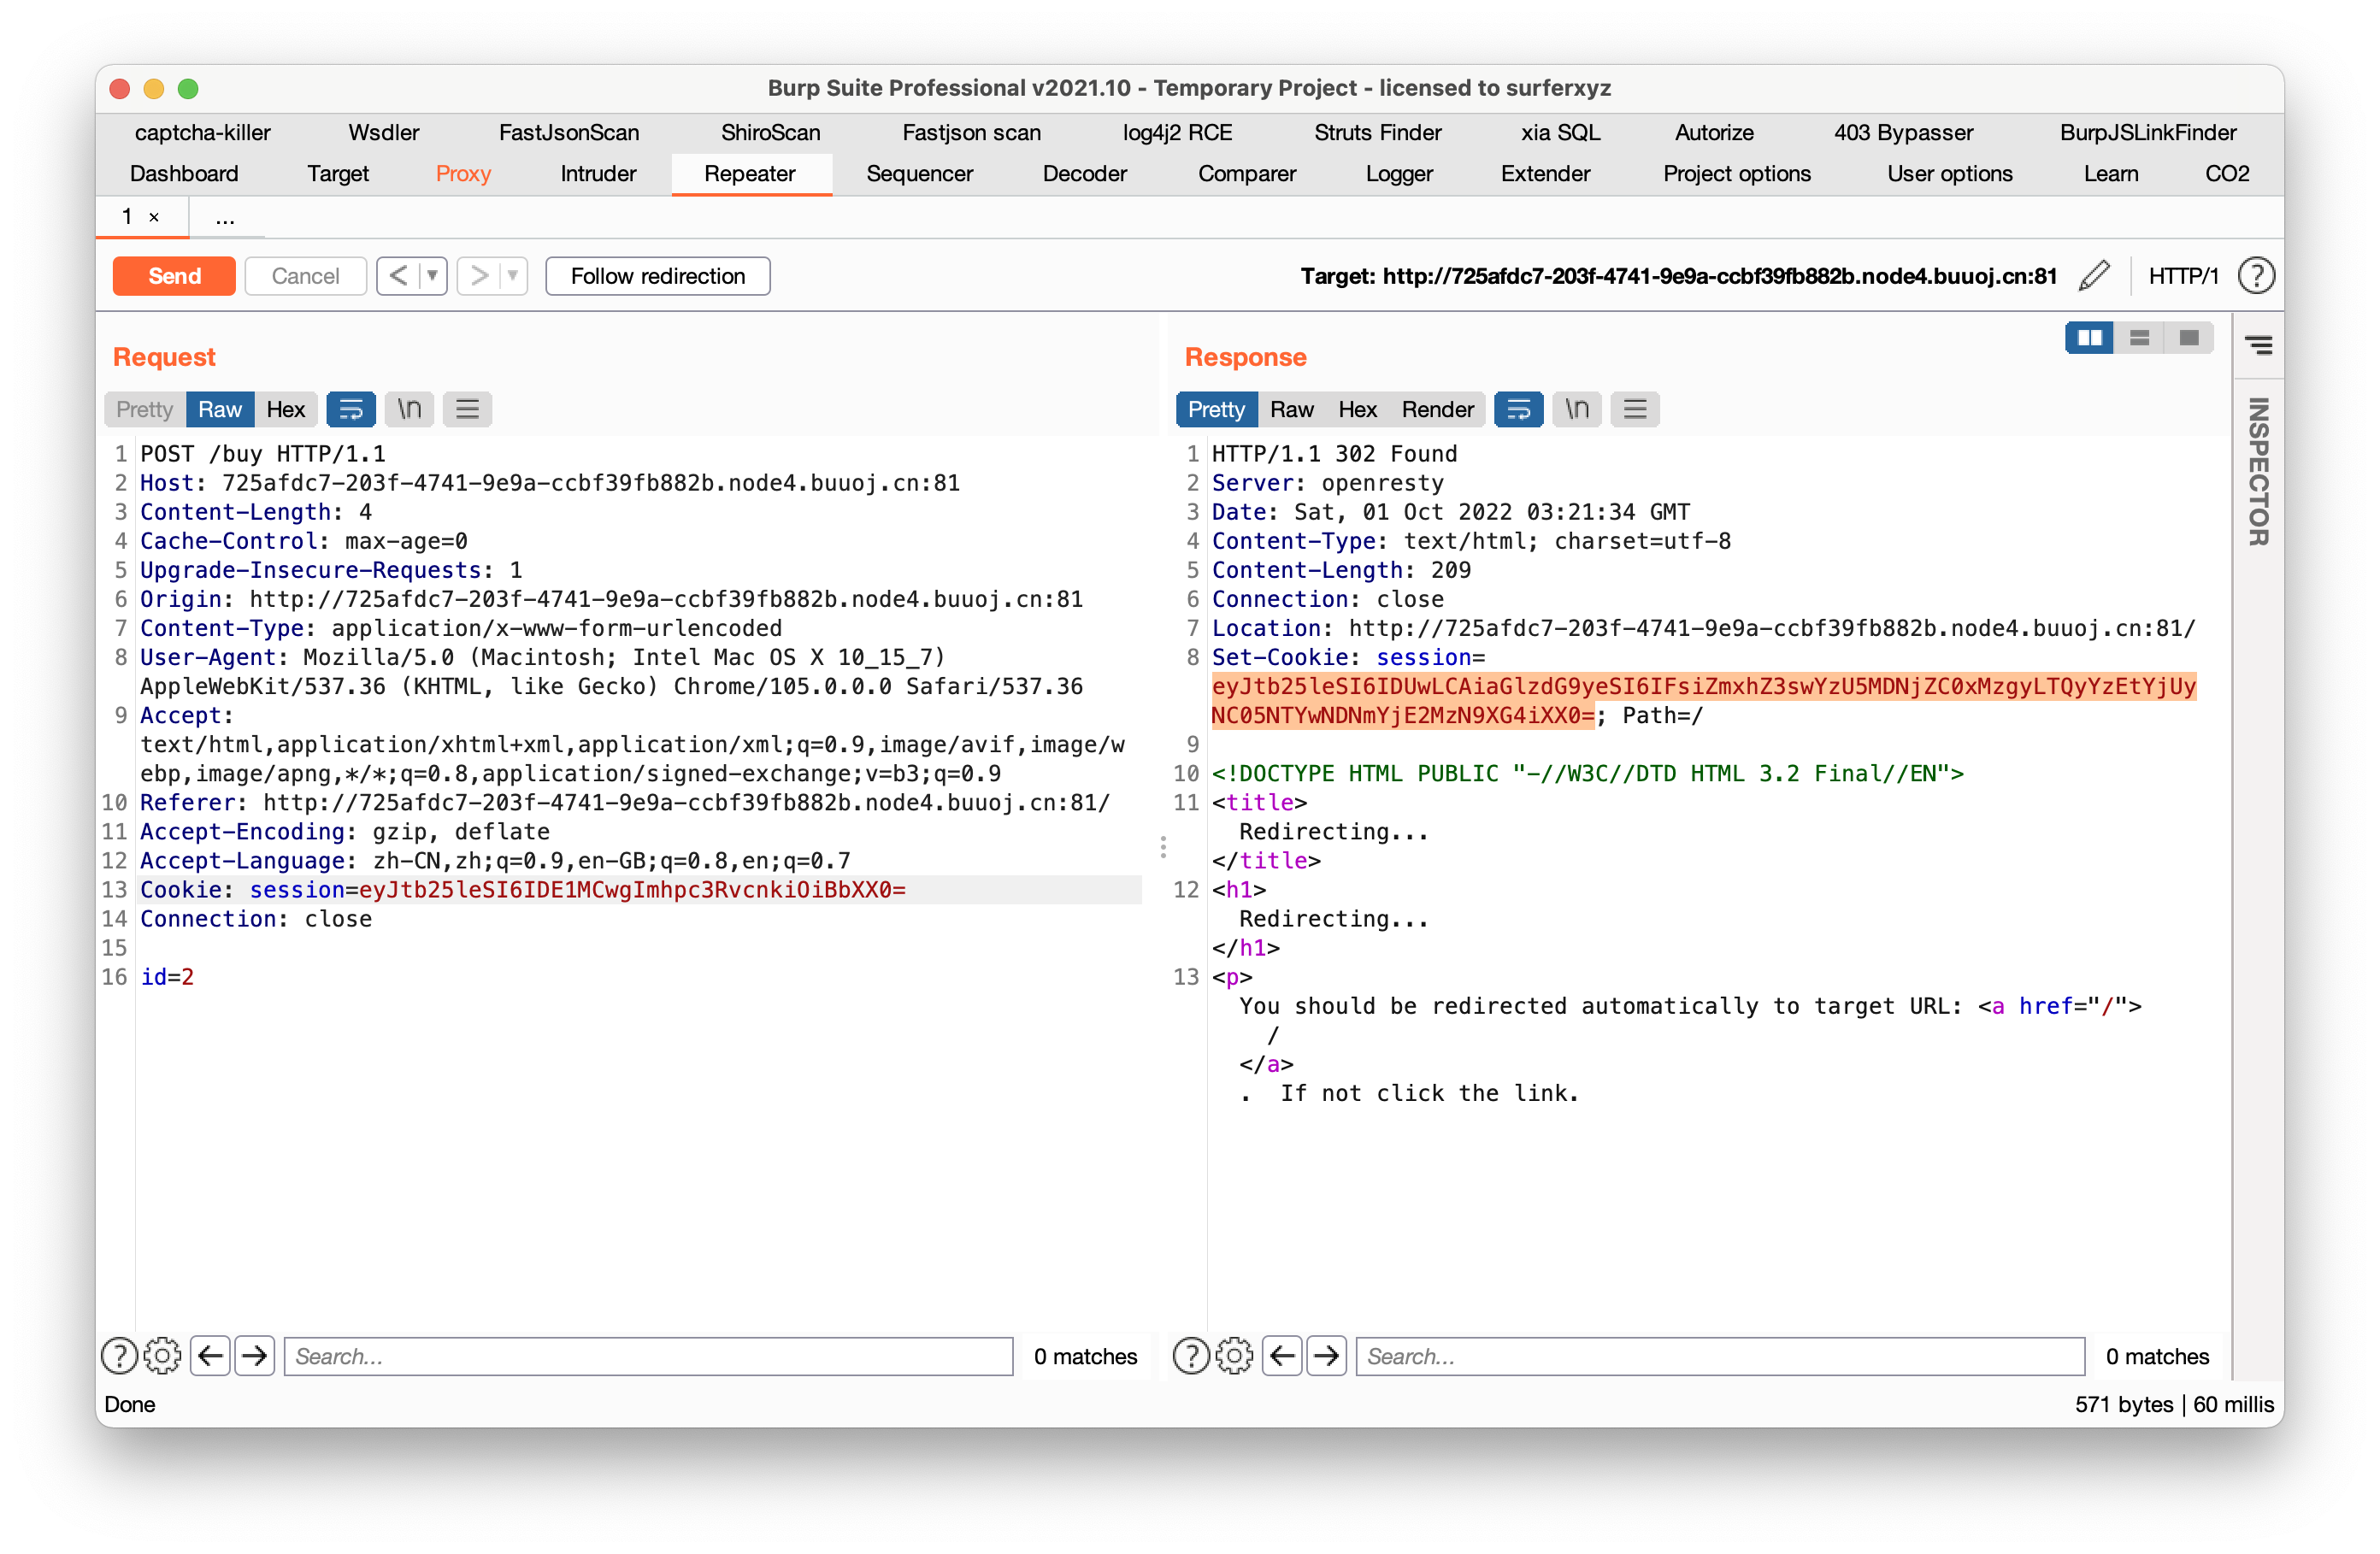The height and width of the screenshot is (1554, 2380).
Task: Click the Response search input field
Action: tap(1719, 1356)
